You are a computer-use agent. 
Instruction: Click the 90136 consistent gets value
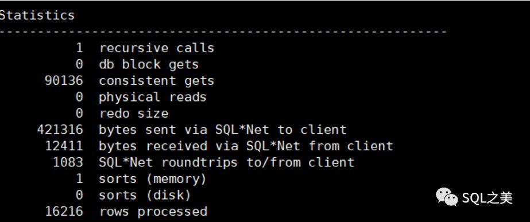click(x=64, y=81)
